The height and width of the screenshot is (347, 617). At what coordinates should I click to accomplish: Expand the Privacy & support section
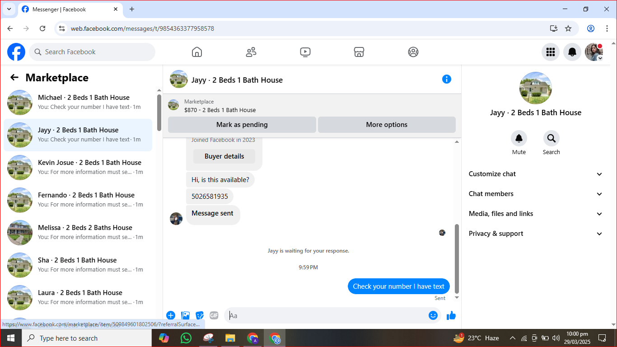point(535,234)
